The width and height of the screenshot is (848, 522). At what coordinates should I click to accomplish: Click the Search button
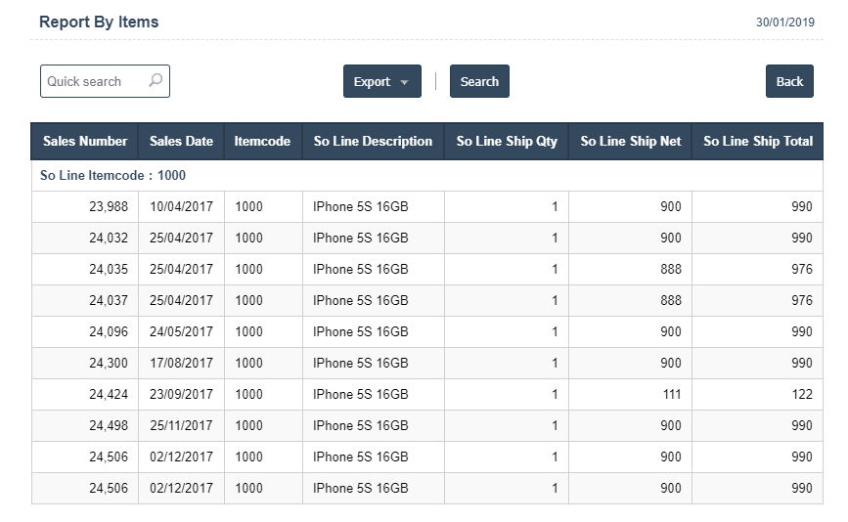point(479,81)
